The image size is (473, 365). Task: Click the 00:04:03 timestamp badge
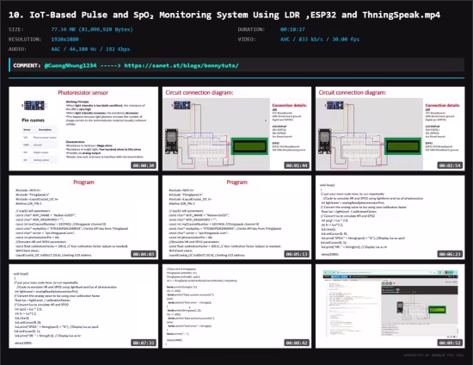[144, 254]
